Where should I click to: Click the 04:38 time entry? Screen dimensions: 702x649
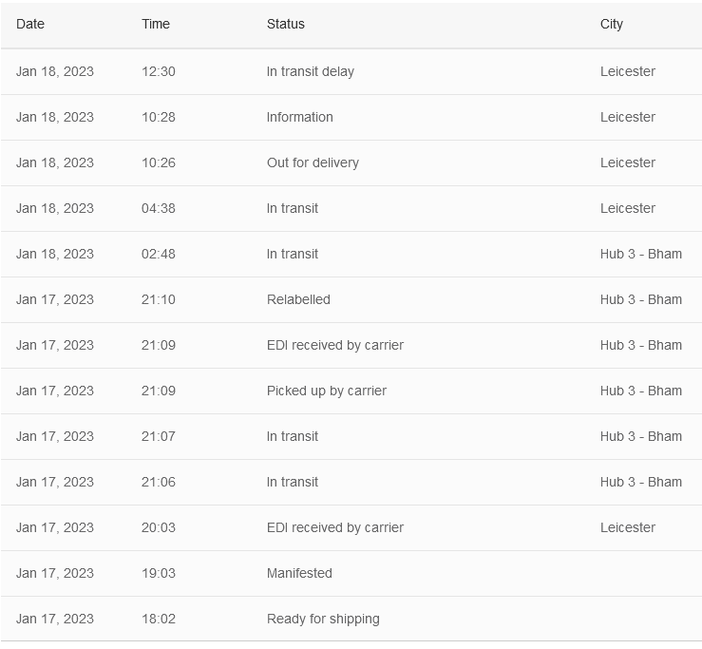159,208
